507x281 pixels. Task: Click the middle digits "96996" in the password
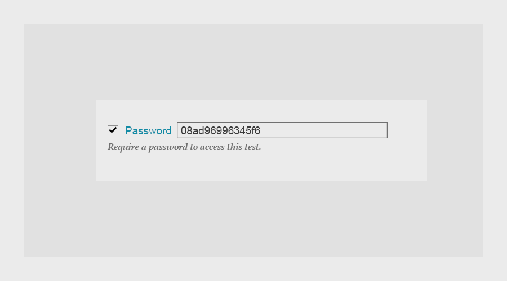pyautogui.click(x=219, y=130)
